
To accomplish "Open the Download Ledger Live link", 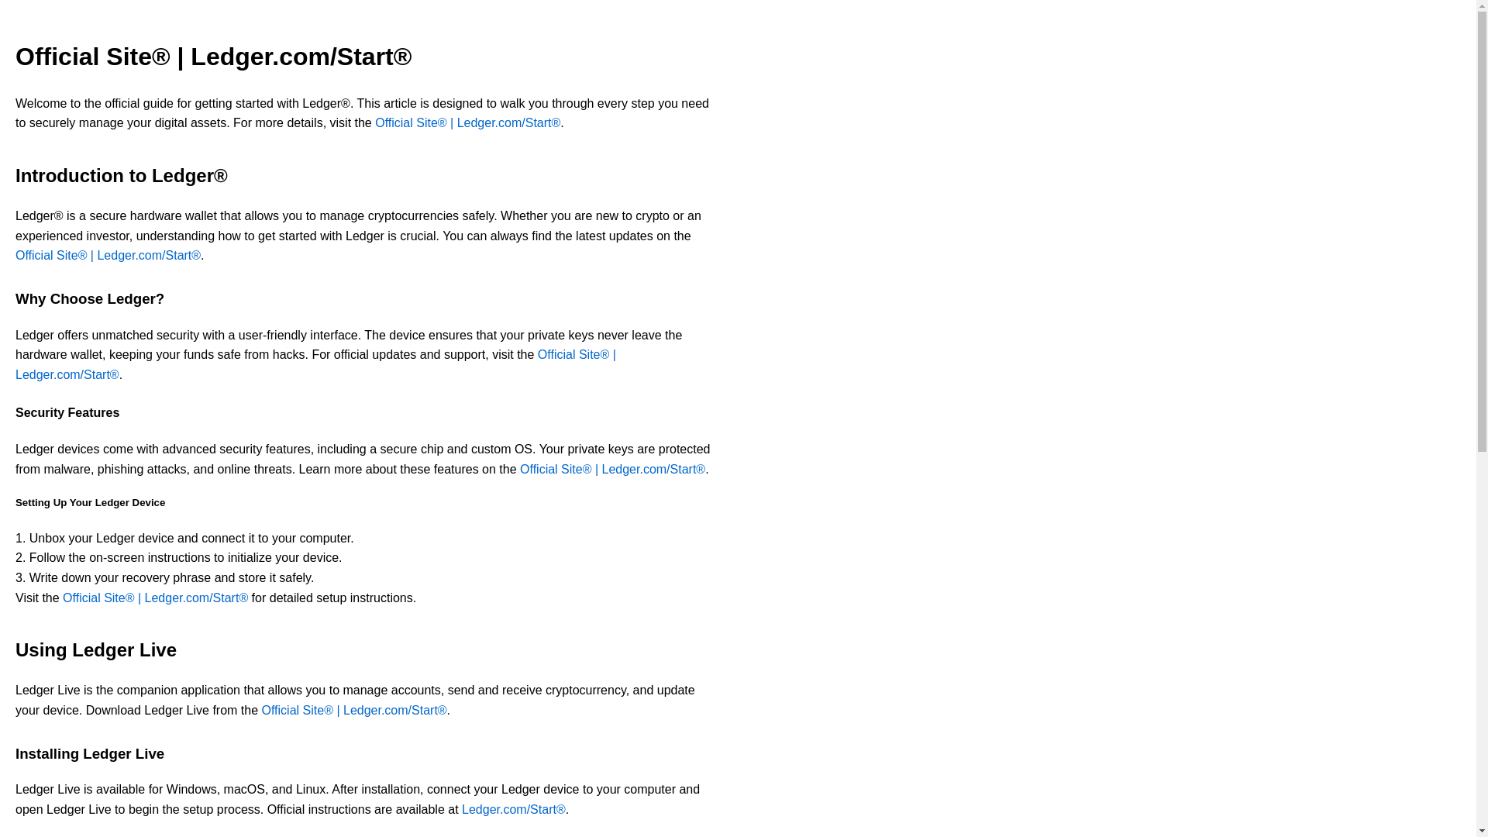I will pyautogui.click(x=353, y=711).
